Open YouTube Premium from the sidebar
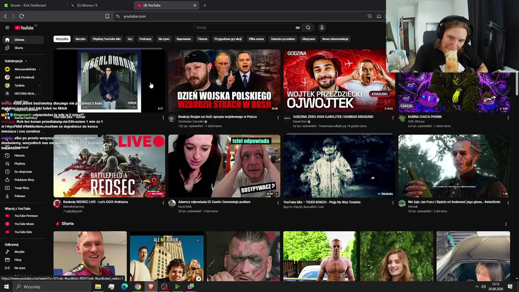The height and width of the screenshot is (292, 519). [x=23, y=216]
